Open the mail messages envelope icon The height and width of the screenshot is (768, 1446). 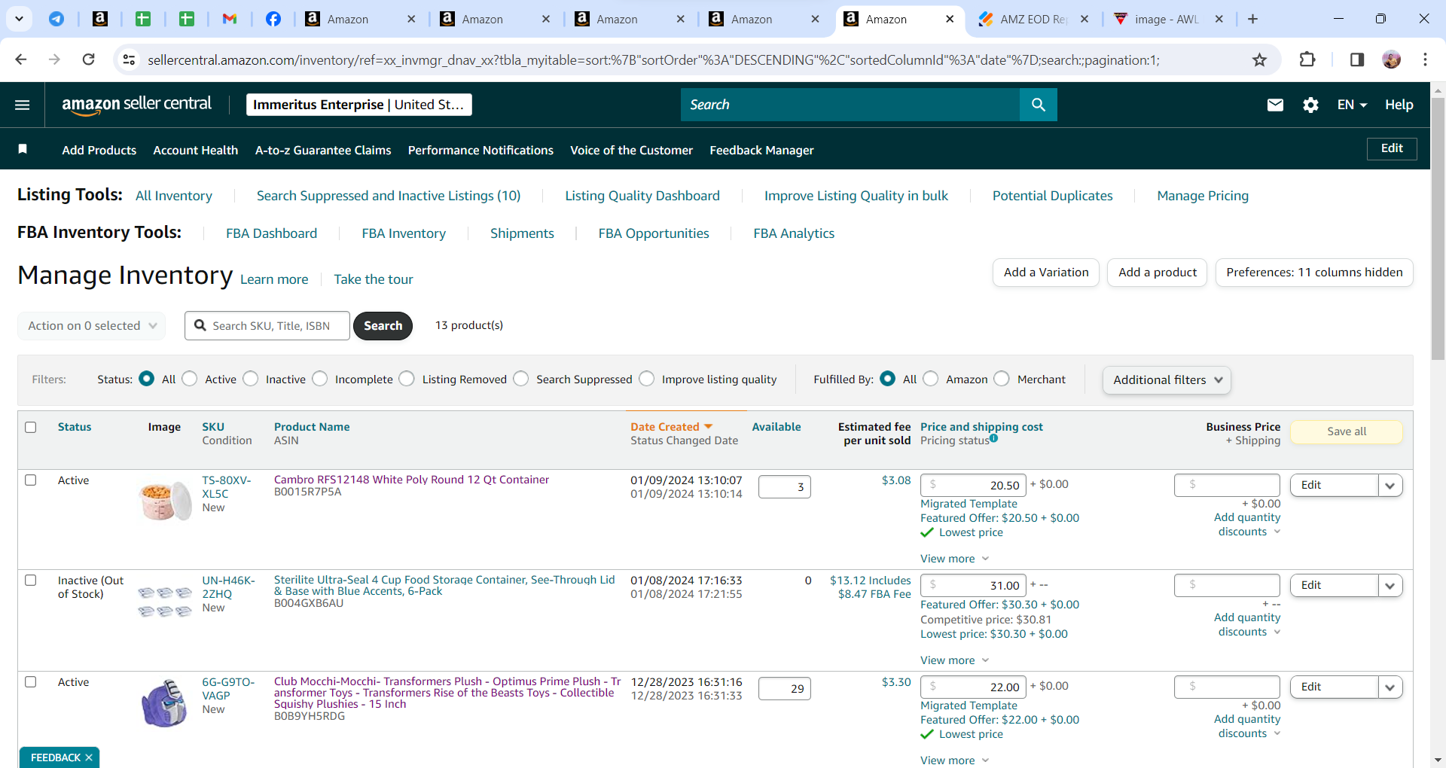1275,105
